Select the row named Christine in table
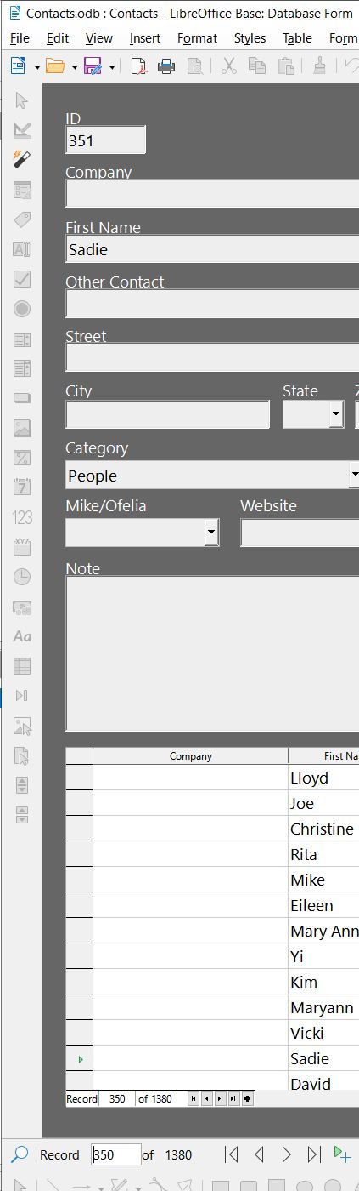 [212, 829]
